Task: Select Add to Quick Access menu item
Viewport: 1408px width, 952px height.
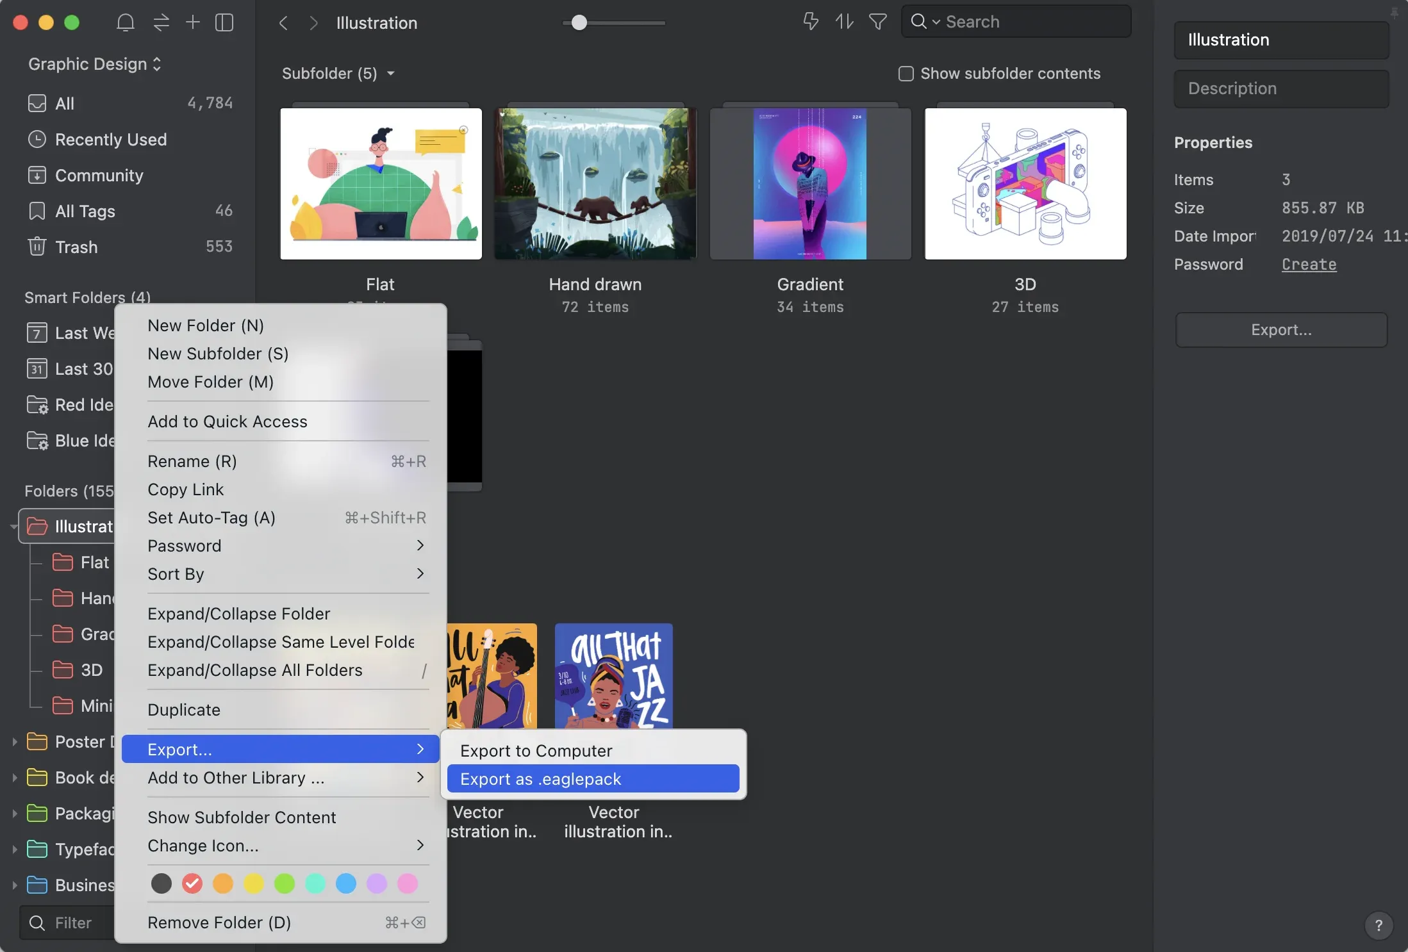Action: point(228,422)
